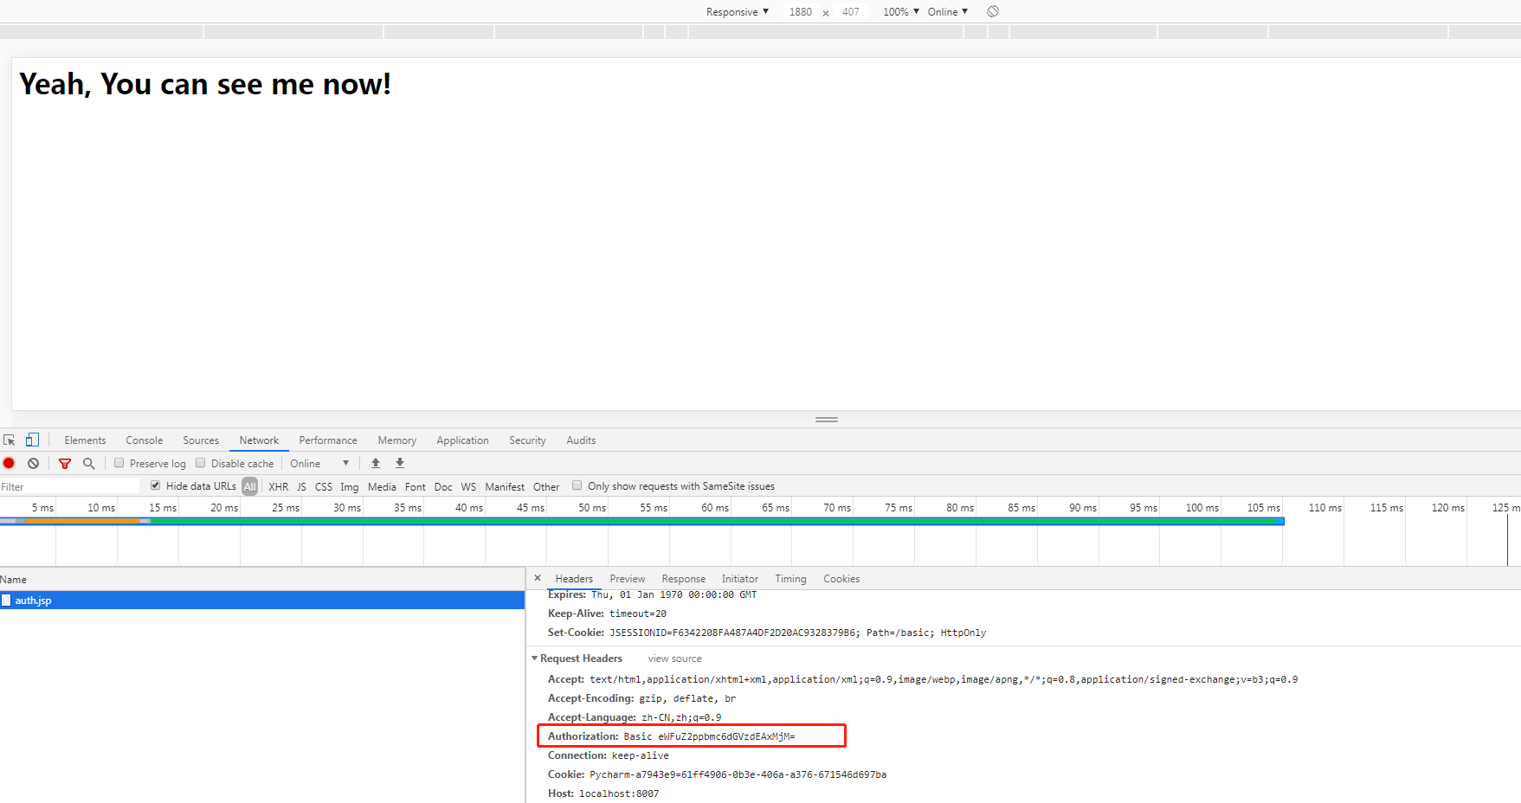The image size is (1521, 803).
Task: Grab the viewport resize handle bar
Action: (827, 420)
